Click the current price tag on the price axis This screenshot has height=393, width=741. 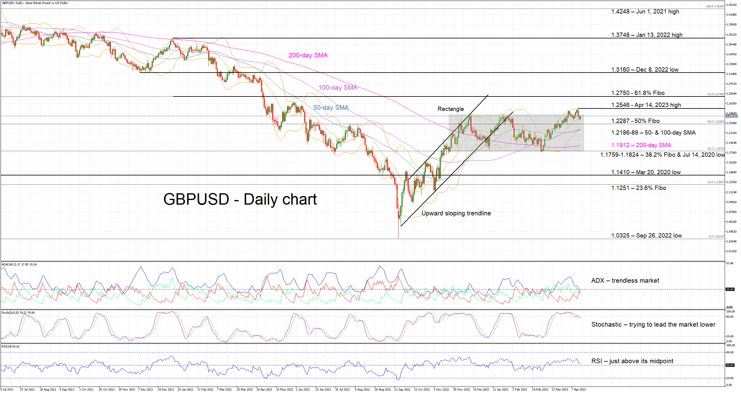tap(731, 116)
